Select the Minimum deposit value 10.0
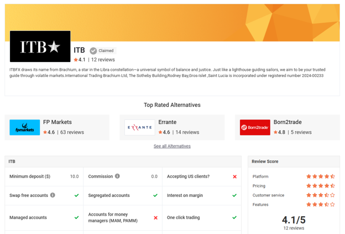 coord(75,176)
